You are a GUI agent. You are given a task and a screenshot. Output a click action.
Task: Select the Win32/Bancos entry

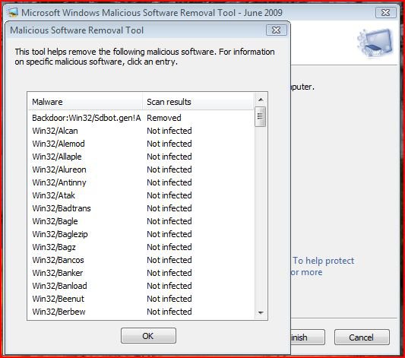coord(141,260)
